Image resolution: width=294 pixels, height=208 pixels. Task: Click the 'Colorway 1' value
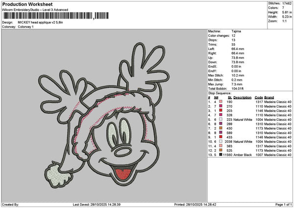[x=25, y=27]
